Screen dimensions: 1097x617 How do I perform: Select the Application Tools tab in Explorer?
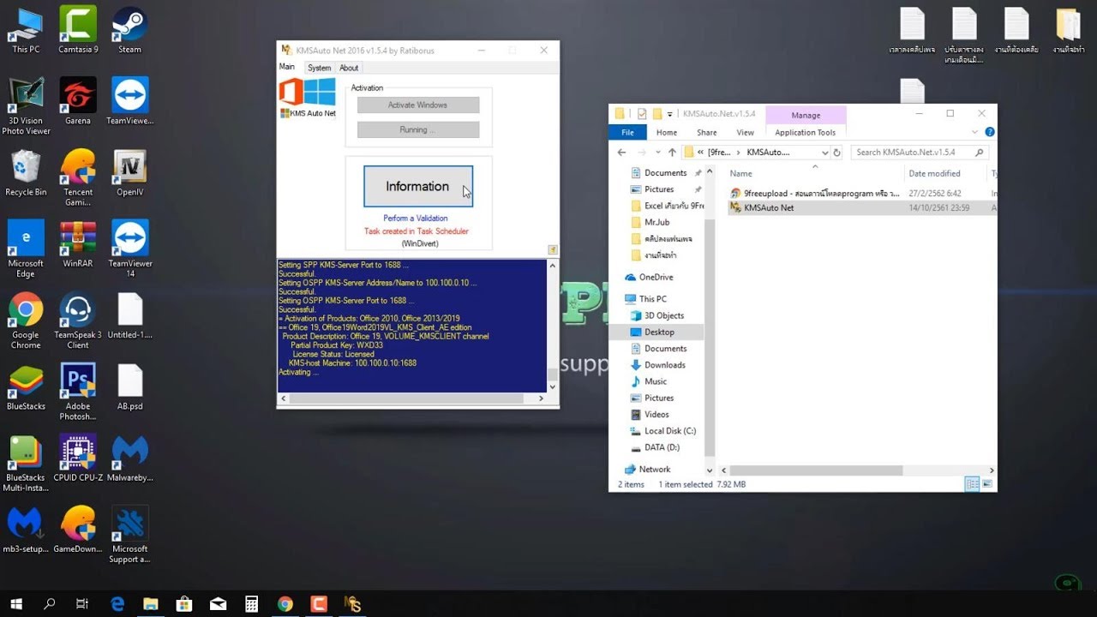(x=805, y=132)
